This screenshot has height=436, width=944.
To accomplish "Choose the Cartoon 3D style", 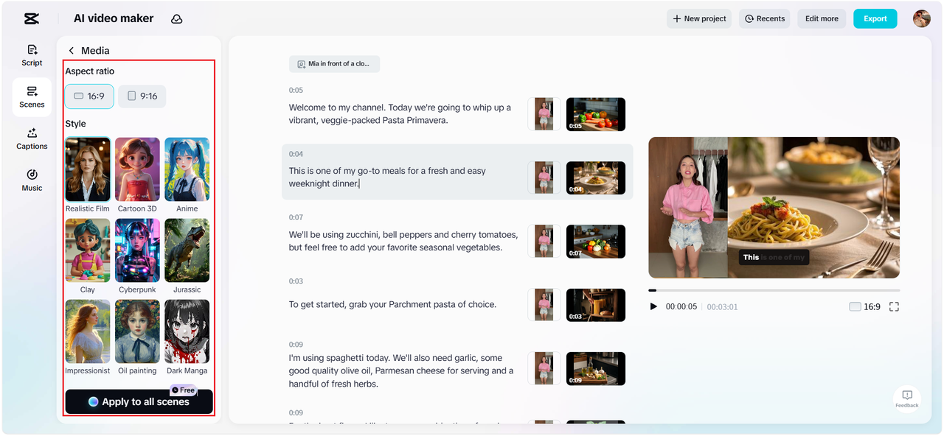I will coord(137,175).
